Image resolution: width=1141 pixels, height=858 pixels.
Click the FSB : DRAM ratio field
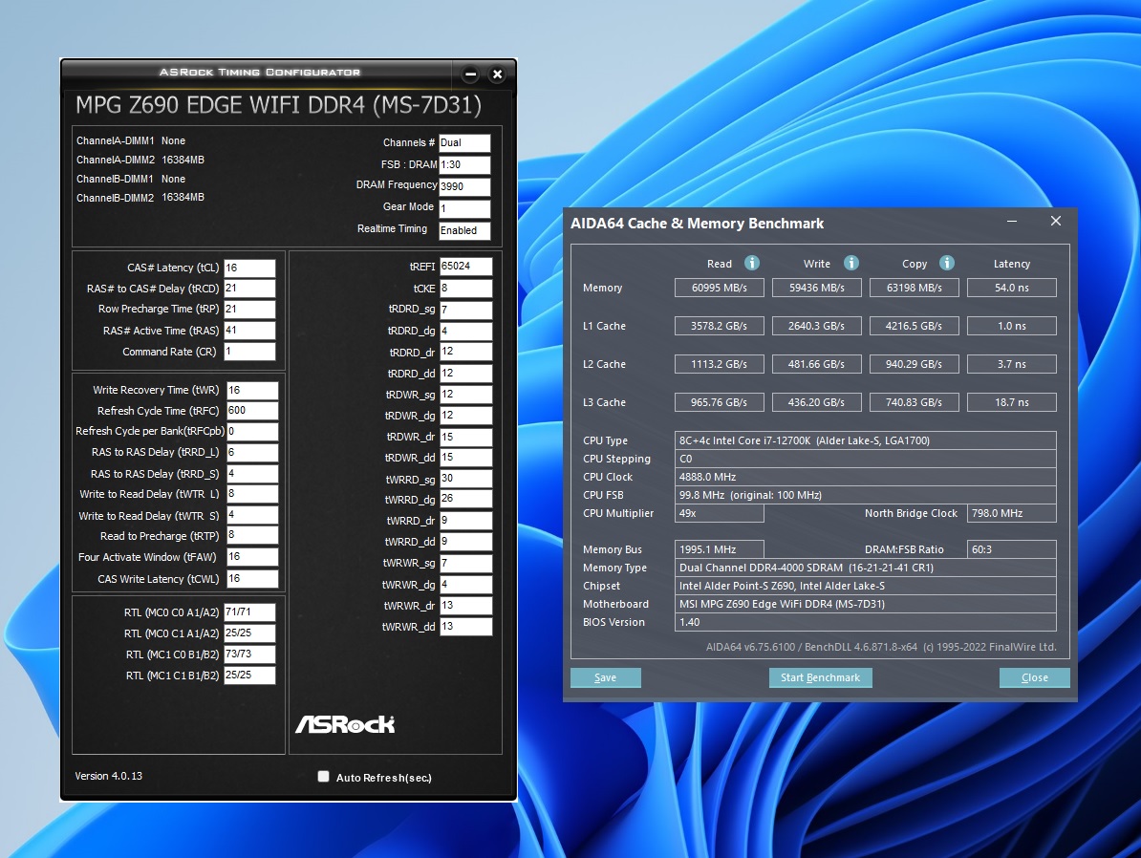point(464,165)
